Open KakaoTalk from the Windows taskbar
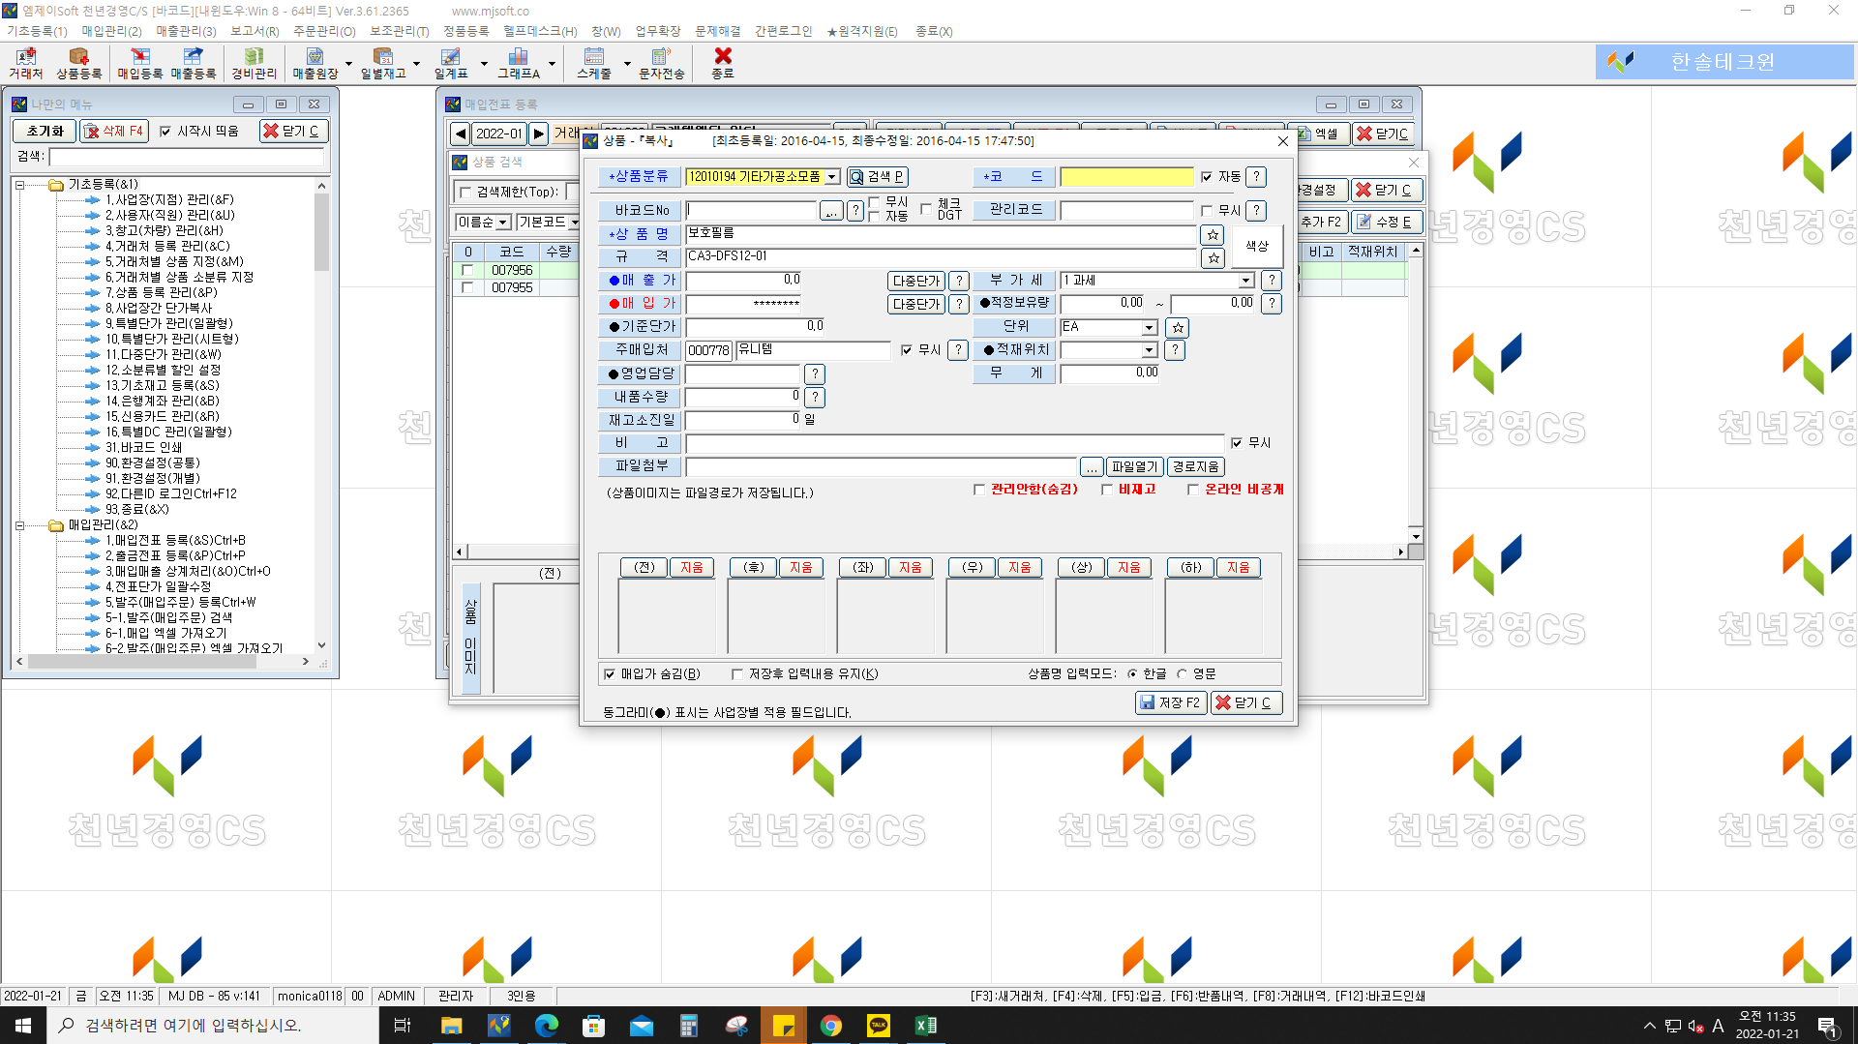The height and width of the screenshot is (1044, 1858). click(x=878, y=1026)
